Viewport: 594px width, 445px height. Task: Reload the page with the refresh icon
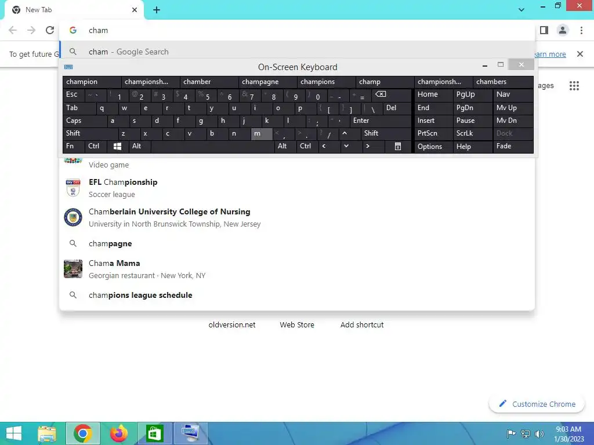pyautogui.click(x=50, y=30)
